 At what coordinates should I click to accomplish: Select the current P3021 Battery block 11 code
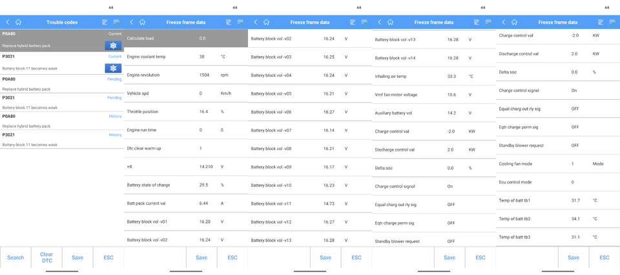(x=62, y=63)
